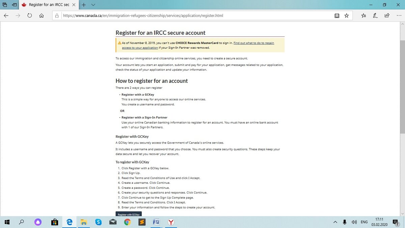Click 'Register with a Sign-In Partner' bullet text
Screen dimensions: 405x228
144,117
